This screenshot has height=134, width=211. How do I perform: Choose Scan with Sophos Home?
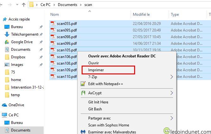tap(109, 125)
